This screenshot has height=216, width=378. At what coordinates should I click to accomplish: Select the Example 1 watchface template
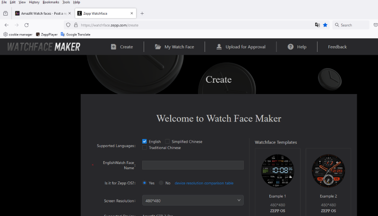coord(277,171)
